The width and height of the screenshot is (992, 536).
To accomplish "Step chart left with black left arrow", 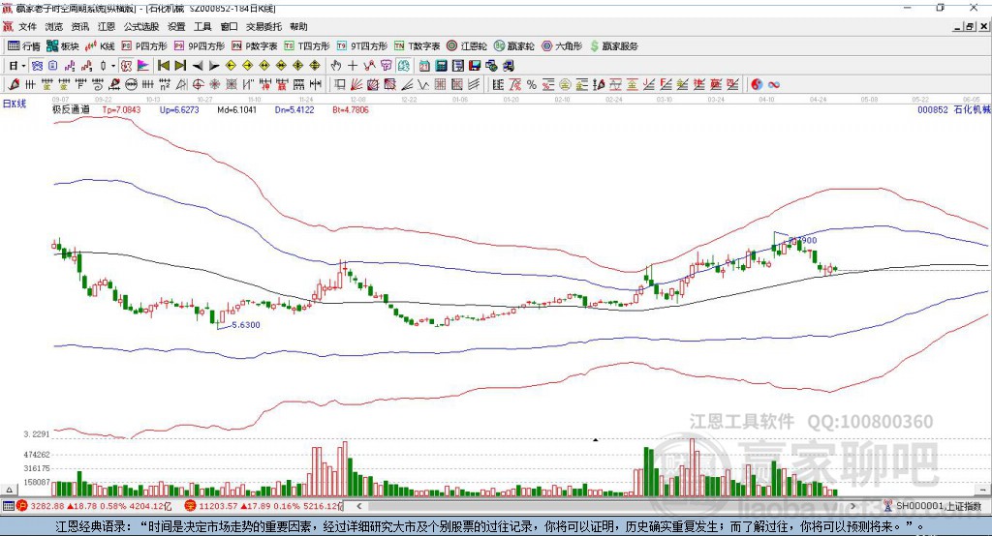I will click(x=198, y=66).
